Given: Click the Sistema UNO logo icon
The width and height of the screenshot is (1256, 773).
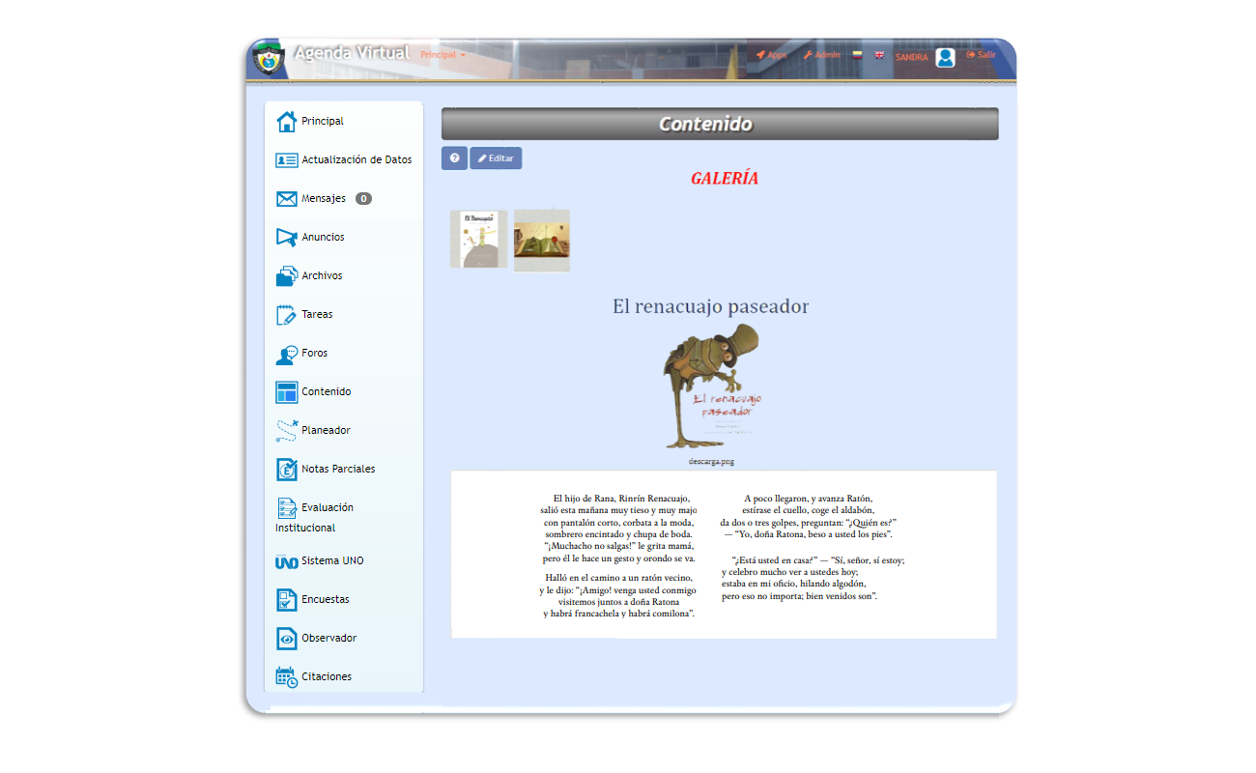Looking at the screenshot, I should (286, 561).
